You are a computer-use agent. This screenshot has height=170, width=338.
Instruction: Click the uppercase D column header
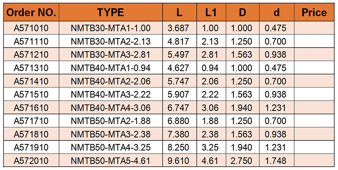242,13
